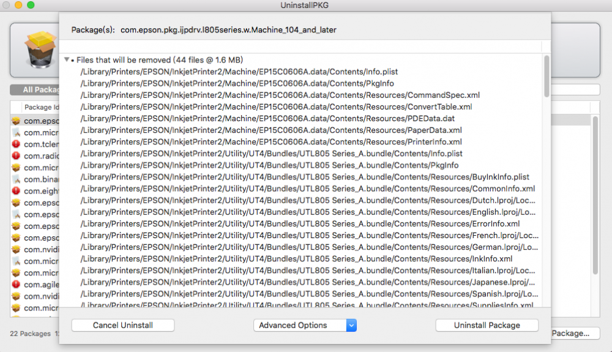Click the Advanced Options label
This screenshot has width=612, height=352.
(x=293, y=325)
